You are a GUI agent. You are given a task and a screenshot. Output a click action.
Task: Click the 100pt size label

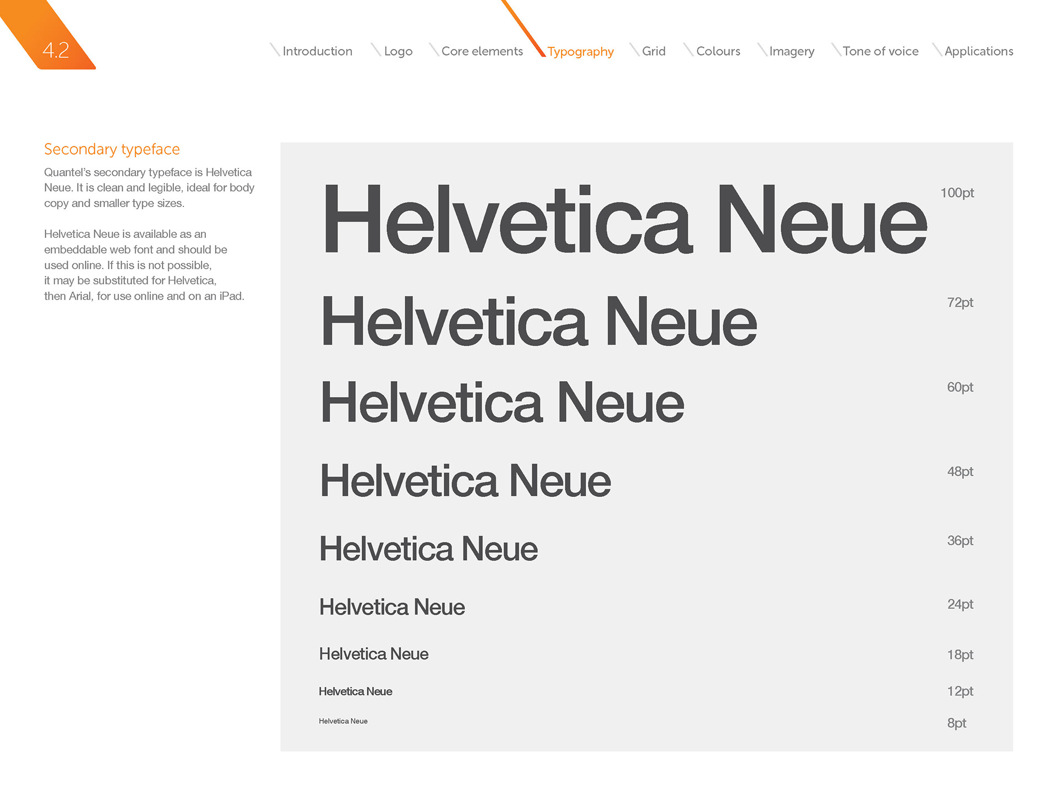pos(957,193)
